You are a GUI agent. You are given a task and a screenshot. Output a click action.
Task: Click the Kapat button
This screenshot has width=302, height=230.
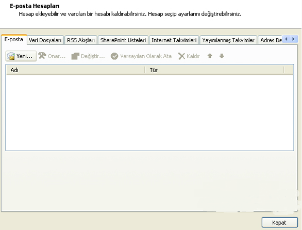280,222
